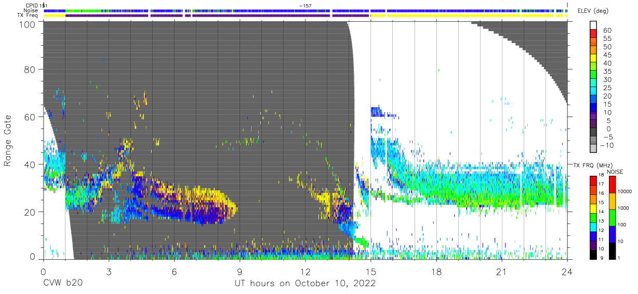
Task: Click the '30' value on the ELEV scale
Action: pyautogui.click(x=607, y=79)
